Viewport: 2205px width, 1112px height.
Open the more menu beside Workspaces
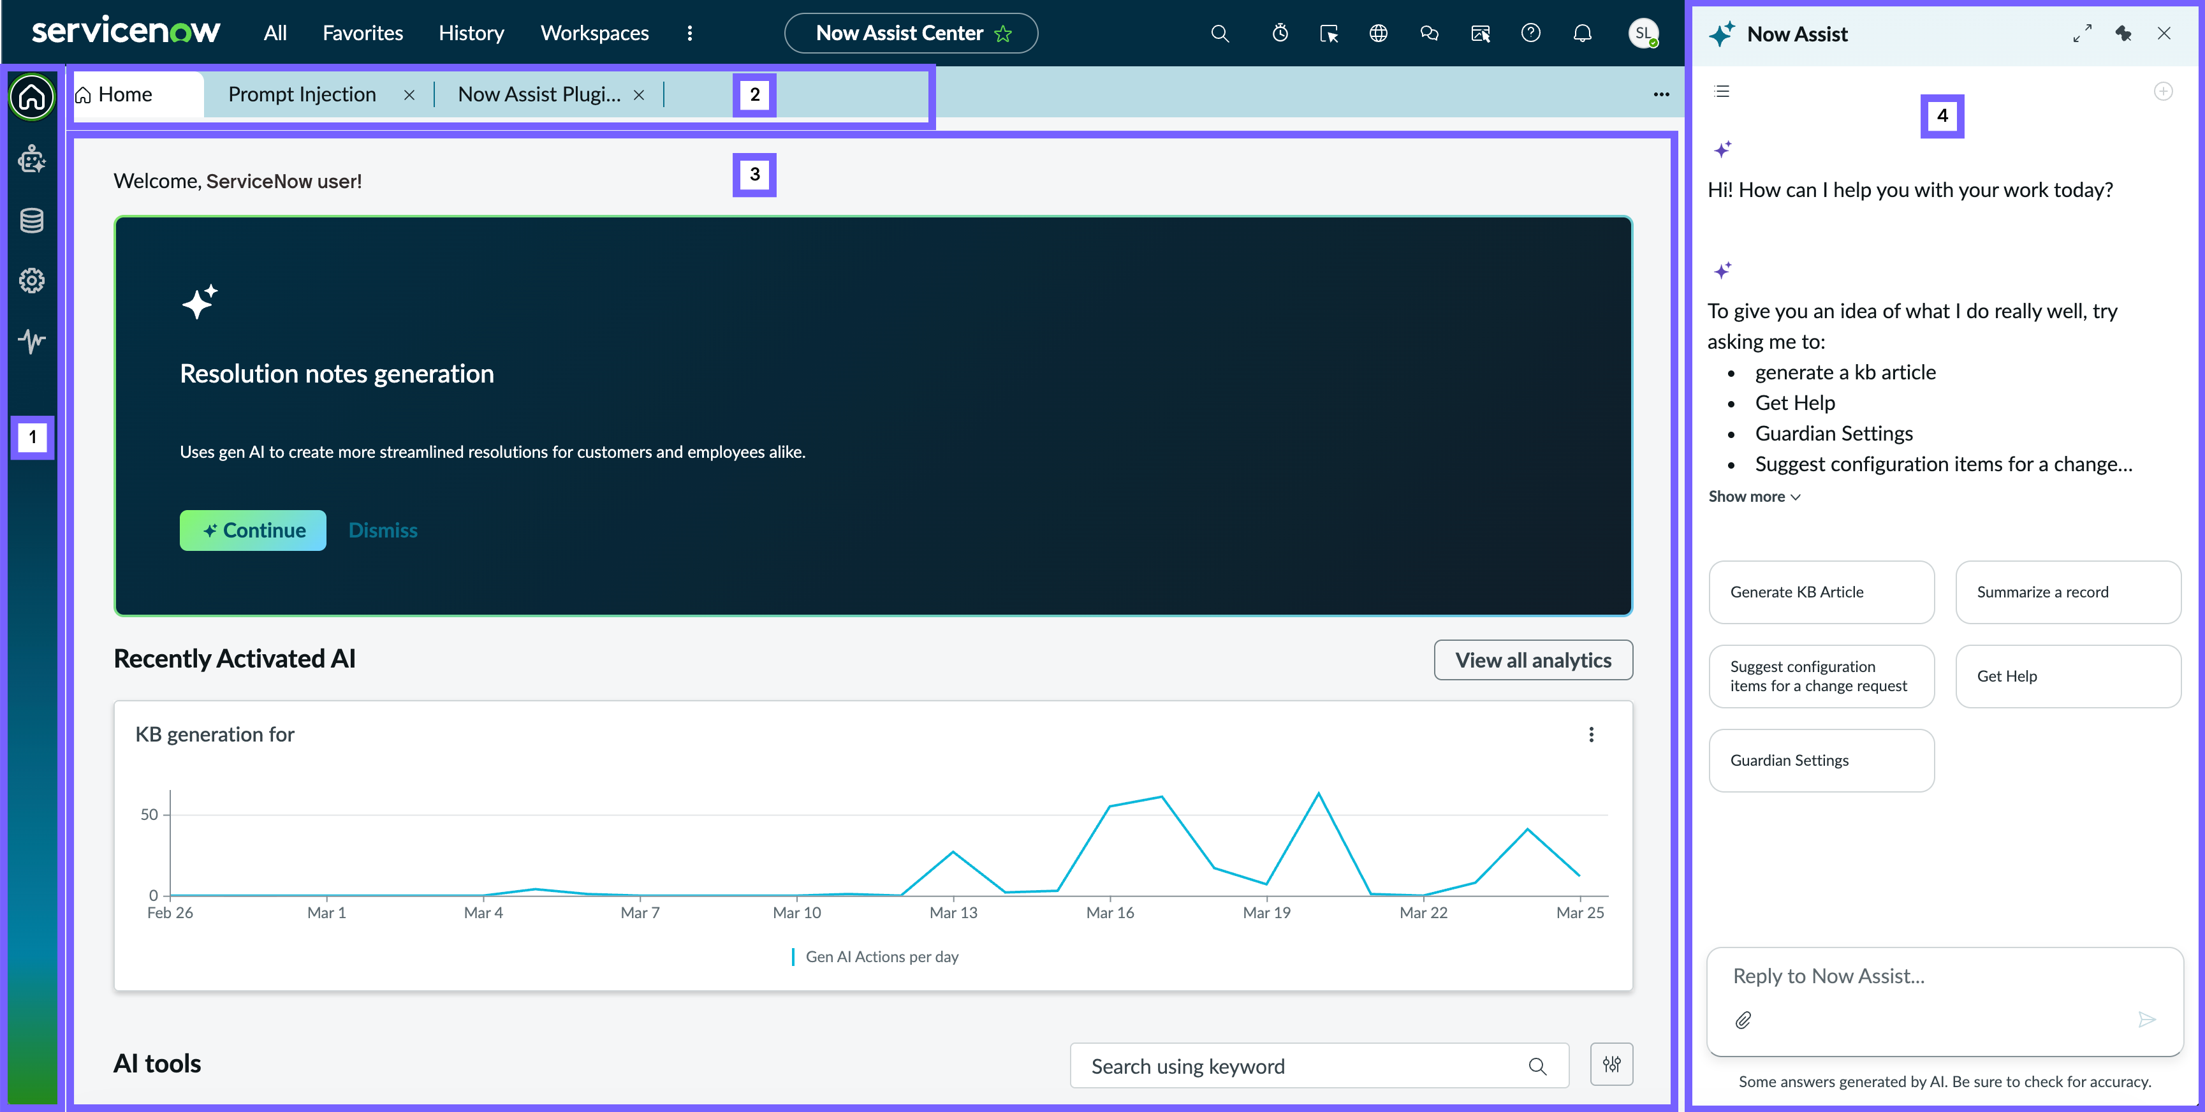coord(690,33)
